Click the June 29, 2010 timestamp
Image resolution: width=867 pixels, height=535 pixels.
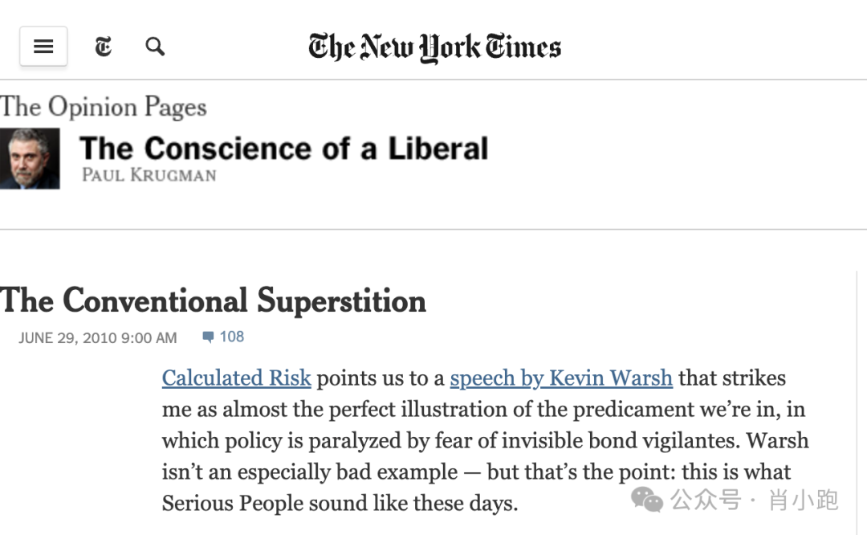coord(98,338)
